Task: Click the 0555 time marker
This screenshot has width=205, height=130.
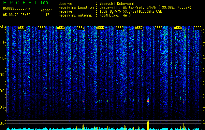Action: [x=100, y=28]
